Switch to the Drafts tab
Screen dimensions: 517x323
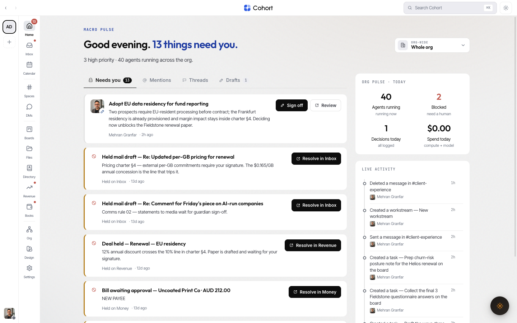[x=233, y=80]
